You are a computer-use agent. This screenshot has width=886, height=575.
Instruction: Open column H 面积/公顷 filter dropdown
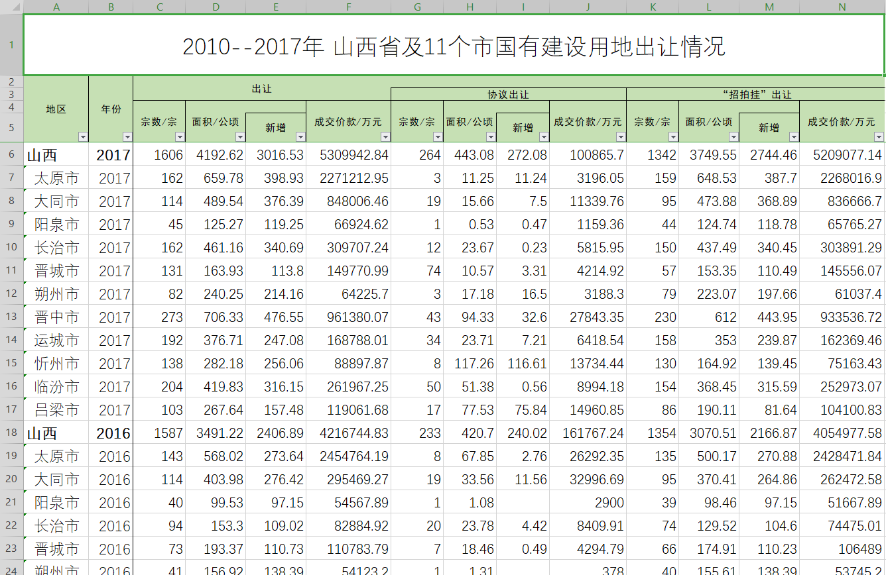491,137
